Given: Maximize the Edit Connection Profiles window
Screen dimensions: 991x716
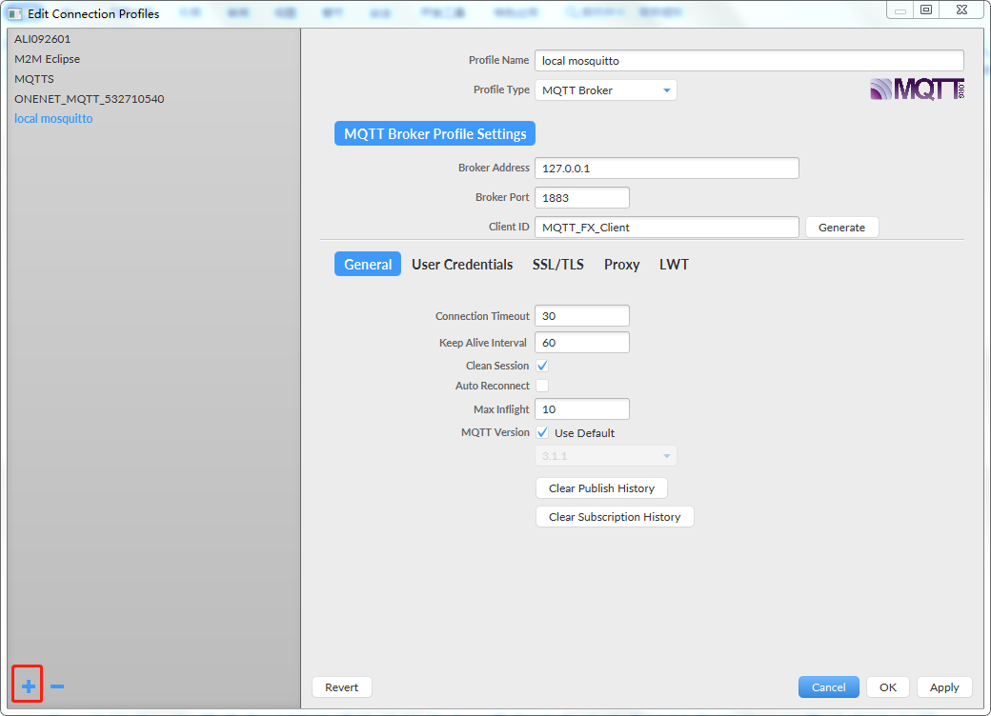Looking at the screenshot, I should (x=926, y=10).
